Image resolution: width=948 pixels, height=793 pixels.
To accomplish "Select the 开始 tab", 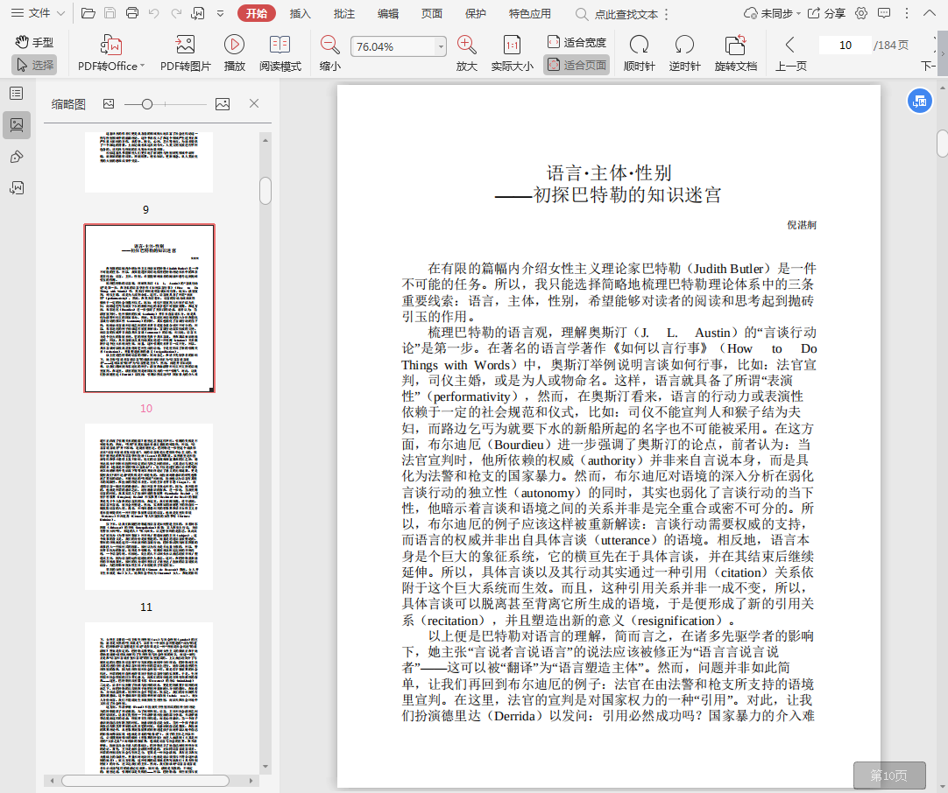I will coord(257,13).
